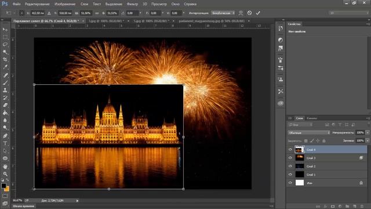Select the Paint Bucket tool
Image resolution: width=371 pixels, height=209 pixels.
[x=5, y=113]
